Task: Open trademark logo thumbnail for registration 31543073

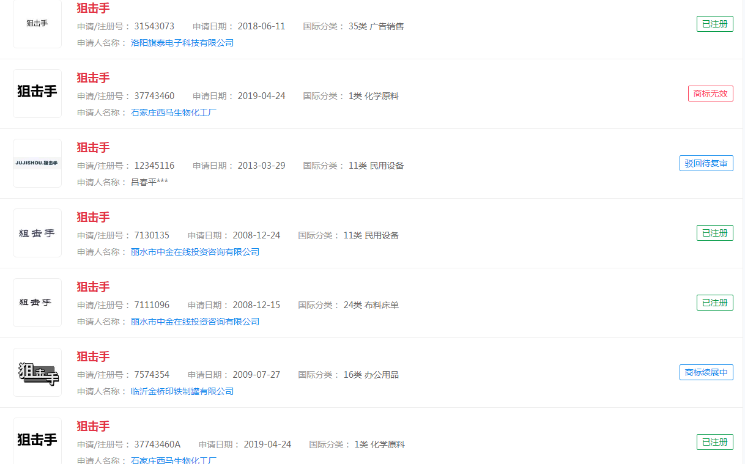Action: (37, 24)
